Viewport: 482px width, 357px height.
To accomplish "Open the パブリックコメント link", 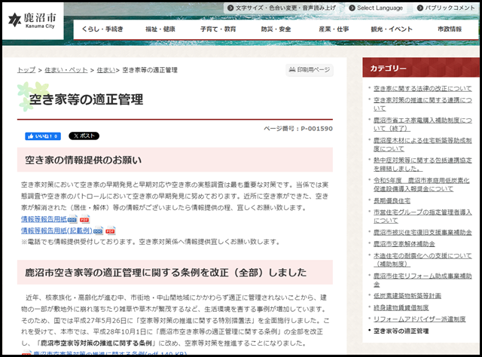I will tap(446, 8).
